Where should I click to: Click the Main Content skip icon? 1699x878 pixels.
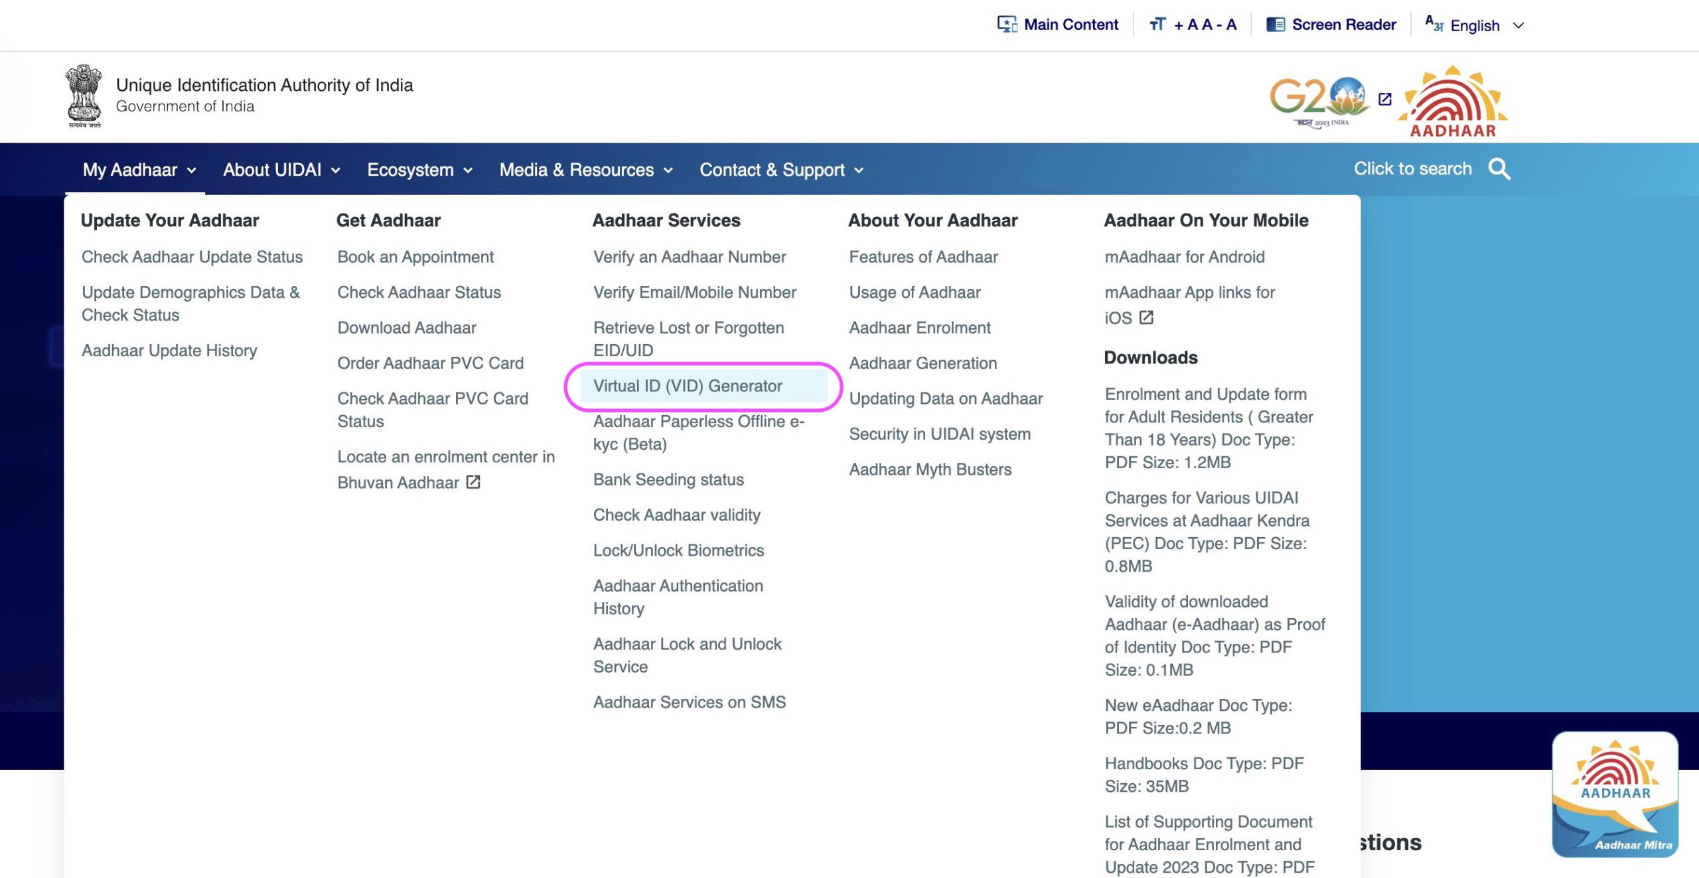click(1007, 25)
